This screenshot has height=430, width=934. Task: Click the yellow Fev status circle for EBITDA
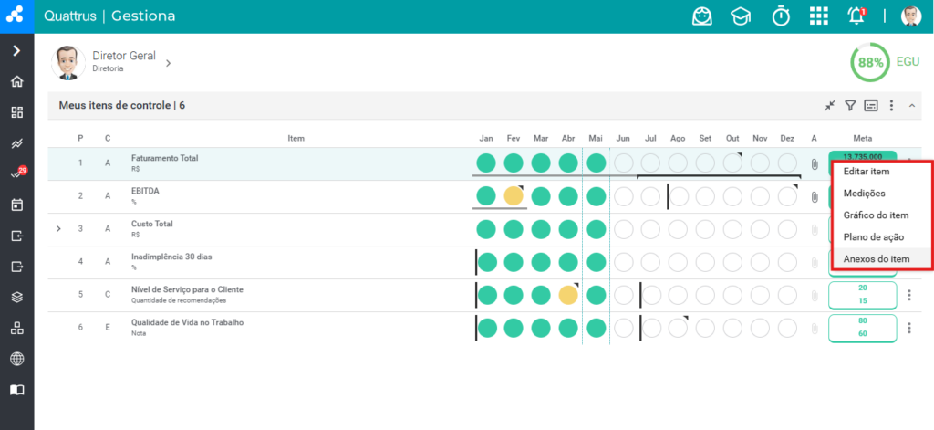(514, 196)
